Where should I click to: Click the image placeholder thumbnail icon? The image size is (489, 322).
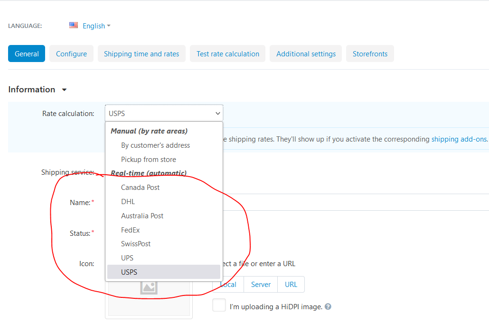(x=149, y=287)
